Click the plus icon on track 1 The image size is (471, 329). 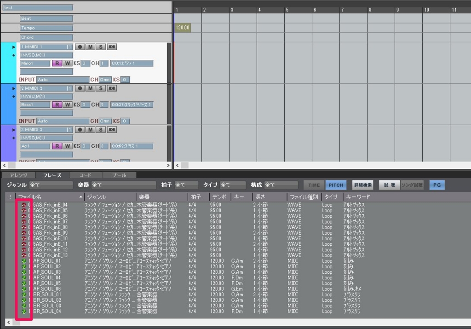point(13,55)
